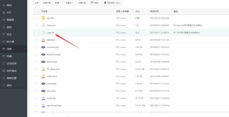Open the FTP section in sidebar
The height and width of the screenshot is (117, 229).
(x=9, y=13)
